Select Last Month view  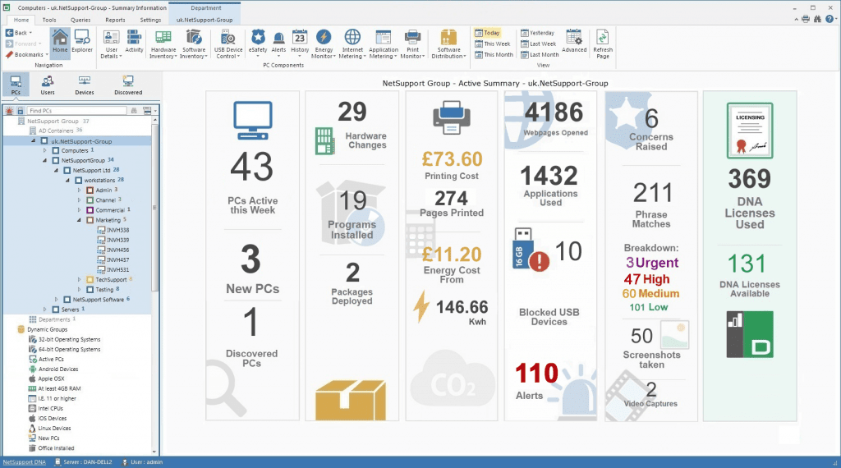coord(540,55)
